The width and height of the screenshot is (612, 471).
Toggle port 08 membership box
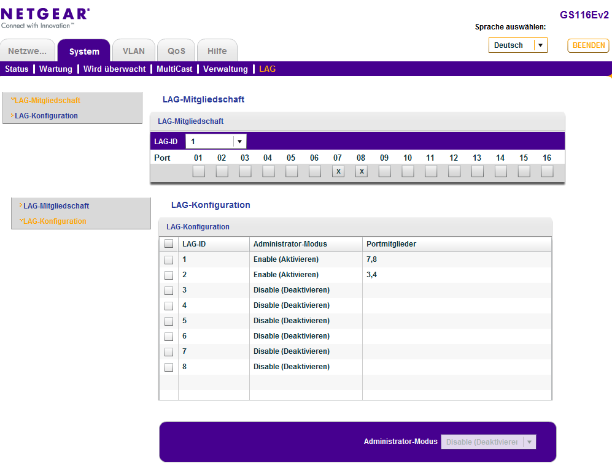pyautogui.click(x=361, y=172)
